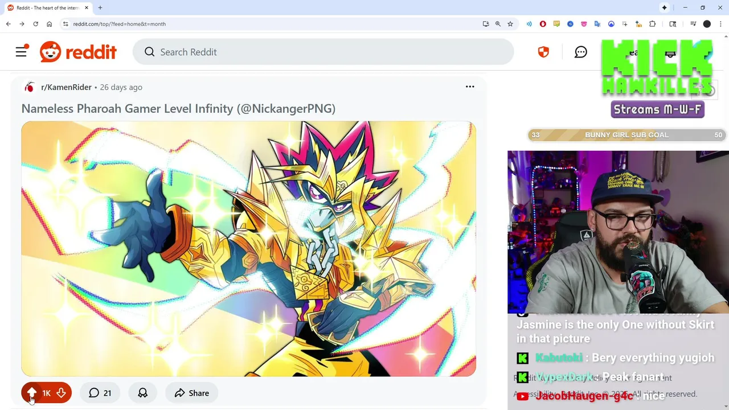The width and height of the screenshot is (729, 410).
Task: Bookmark this page with star icon
Action: click(510, 24)
